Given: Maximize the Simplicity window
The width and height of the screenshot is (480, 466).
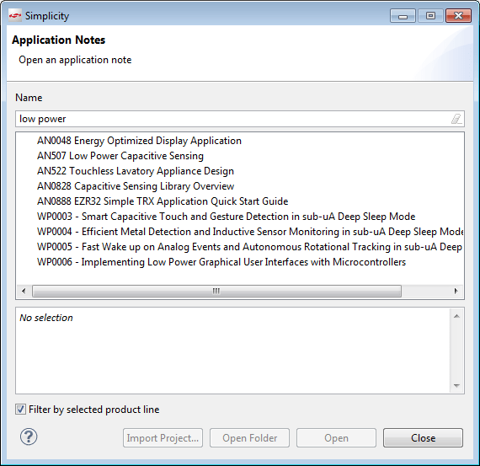Looking at the screenshot, I should pyautogui.click(x=430, y=16).
